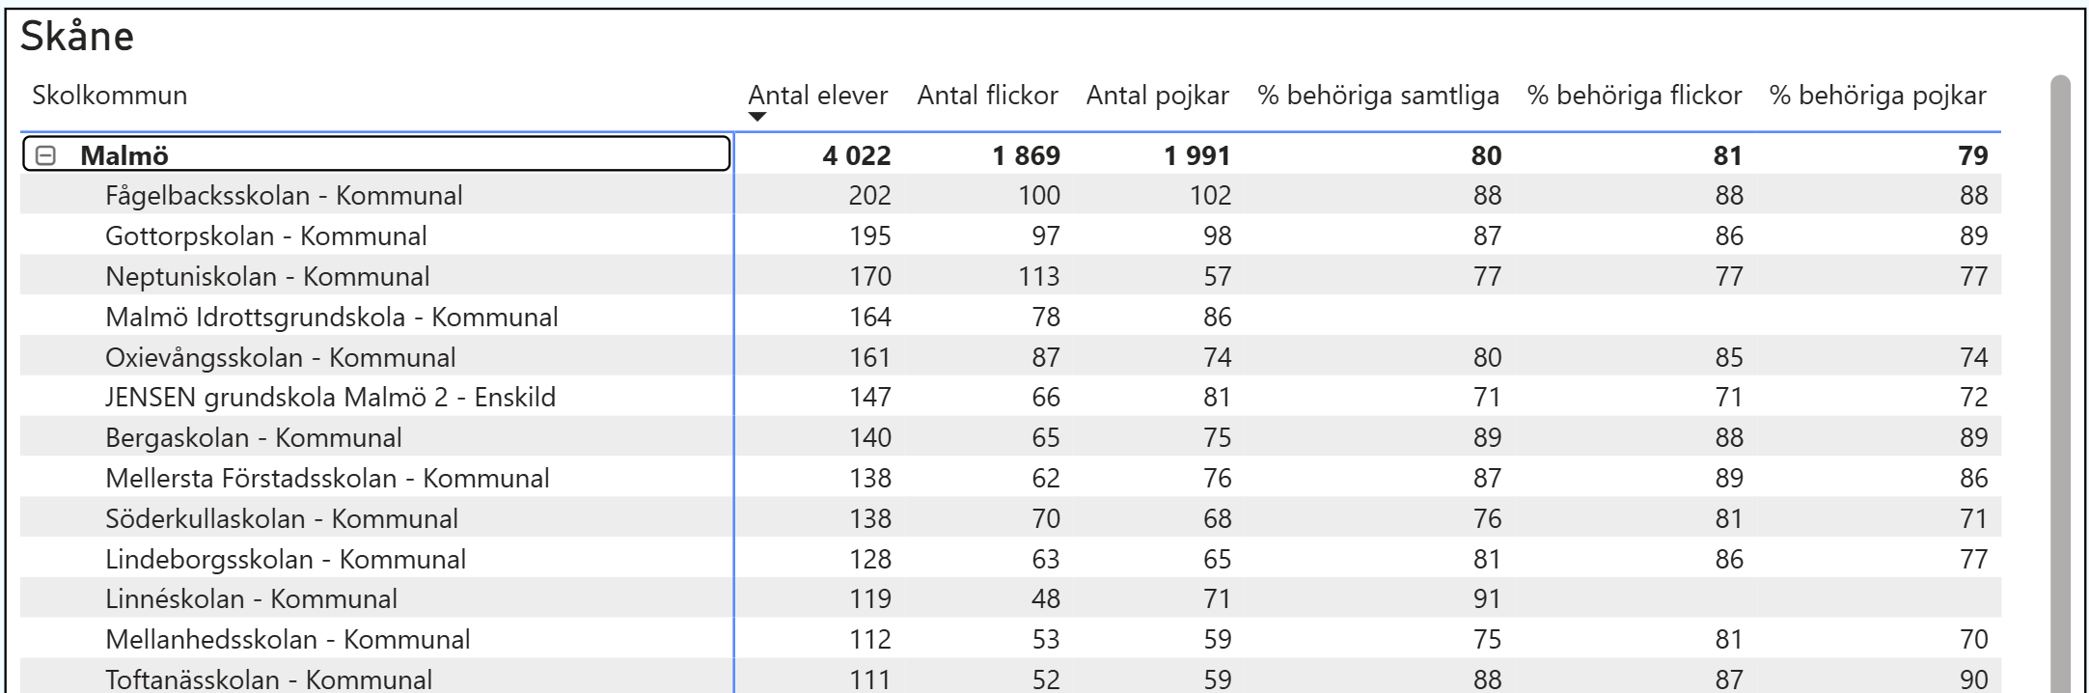Select Mellersta Förstadsskolan - Kommunal row
Viewport: 2089px width, 693px height.
(x=327, y=479)
